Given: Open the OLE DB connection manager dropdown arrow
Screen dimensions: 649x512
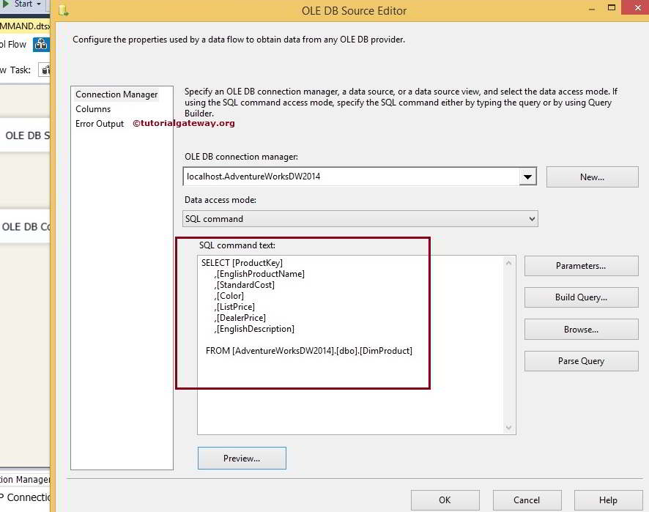Looking at the screenshot, I should tap(527, 177).
